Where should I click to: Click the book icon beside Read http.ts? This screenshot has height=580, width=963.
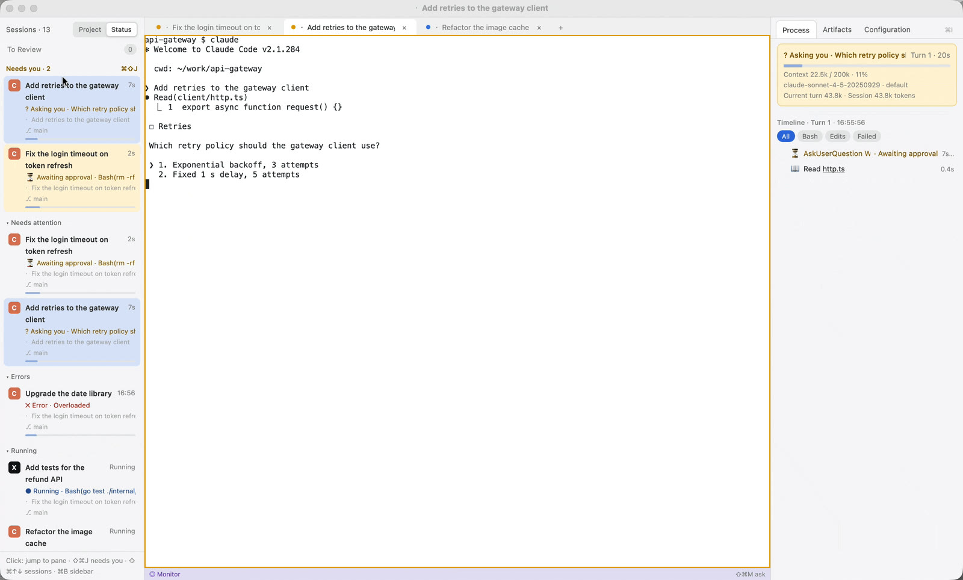795,169
